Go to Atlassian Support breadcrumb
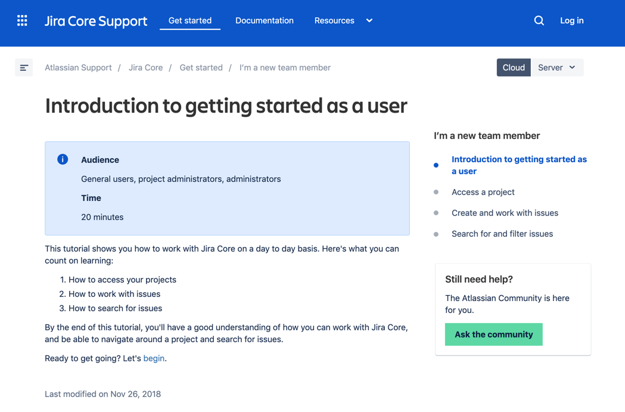Viewport: 625px width, 412px height. point(78,68)
